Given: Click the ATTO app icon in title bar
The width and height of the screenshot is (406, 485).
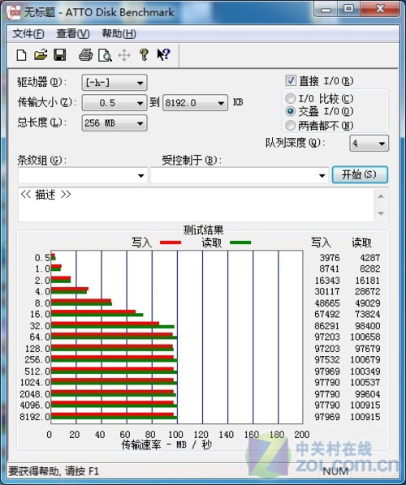Looking at the screenshot, I should coord(14,12).
